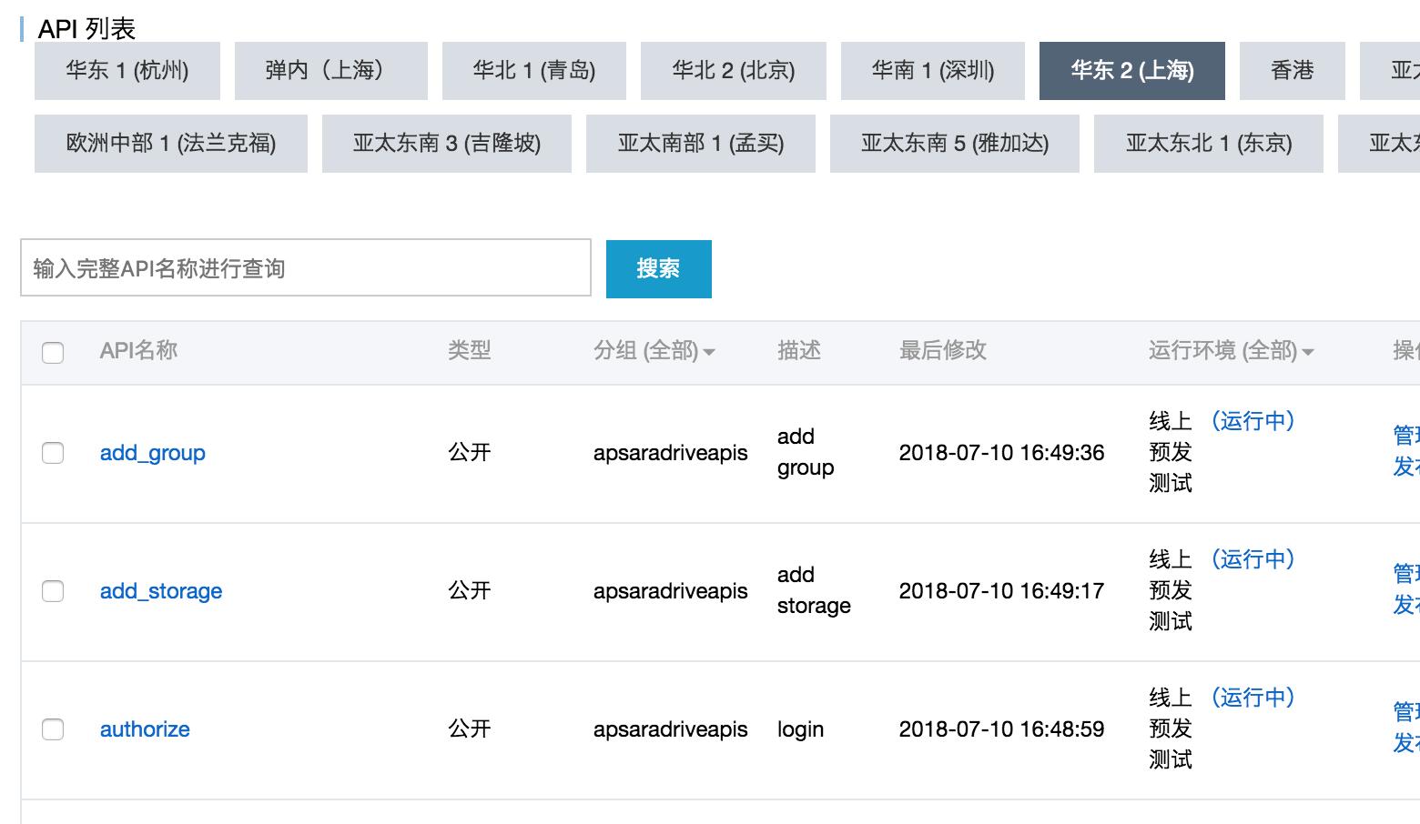
Task: Switch to the 华东 1 (杭州) region tab
Action: tap(127, 70)
